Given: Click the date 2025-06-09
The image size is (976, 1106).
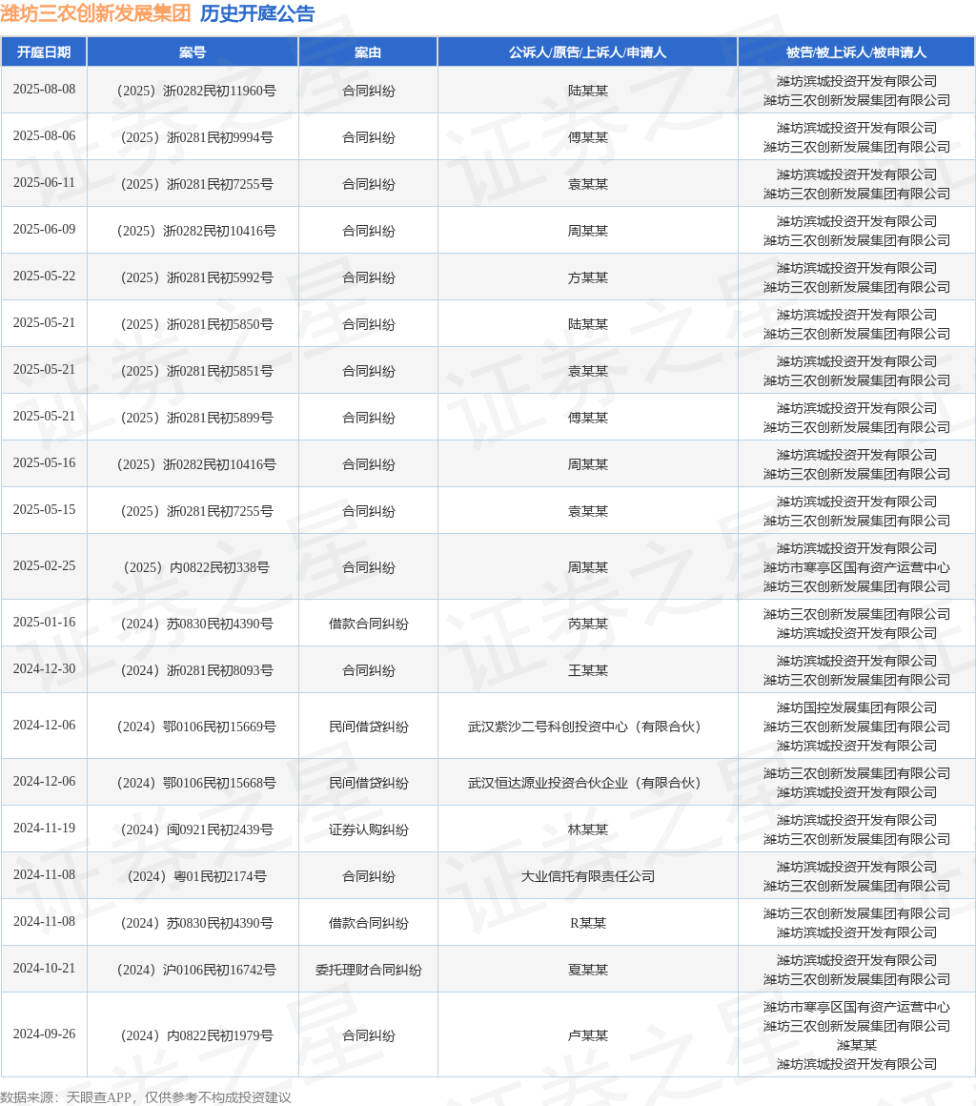Looking at the screenshot, I should 44,230.
